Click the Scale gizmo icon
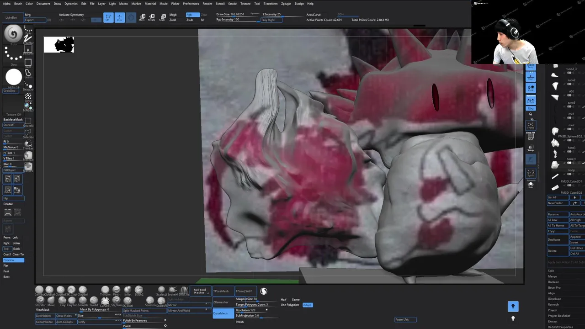This screenshot has height=329, width=585. [162, 17]
